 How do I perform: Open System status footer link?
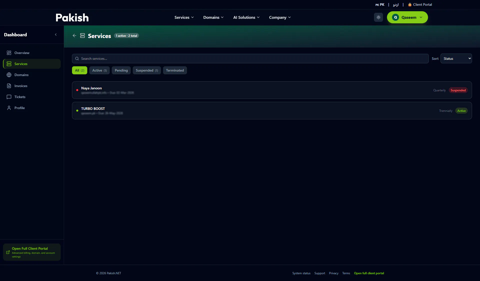point(301,273)
